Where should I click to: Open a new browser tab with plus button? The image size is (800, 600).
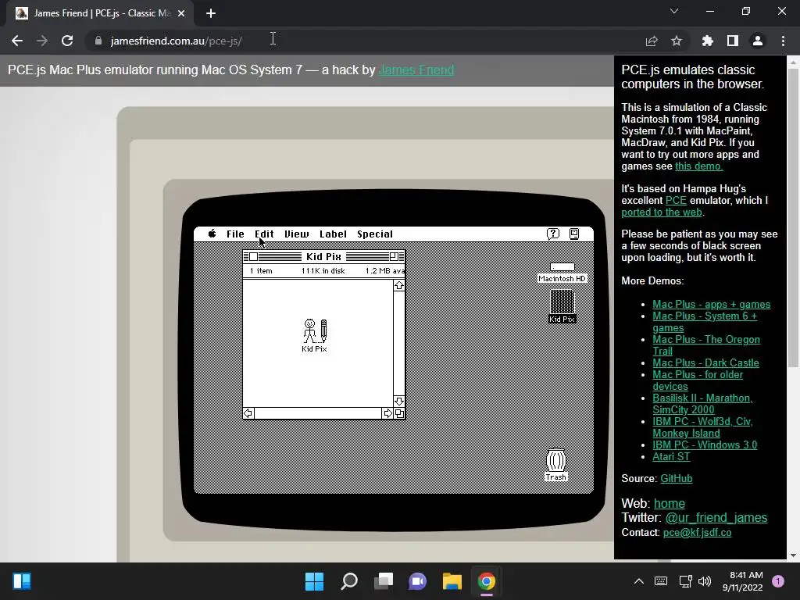tap(211, 14)
